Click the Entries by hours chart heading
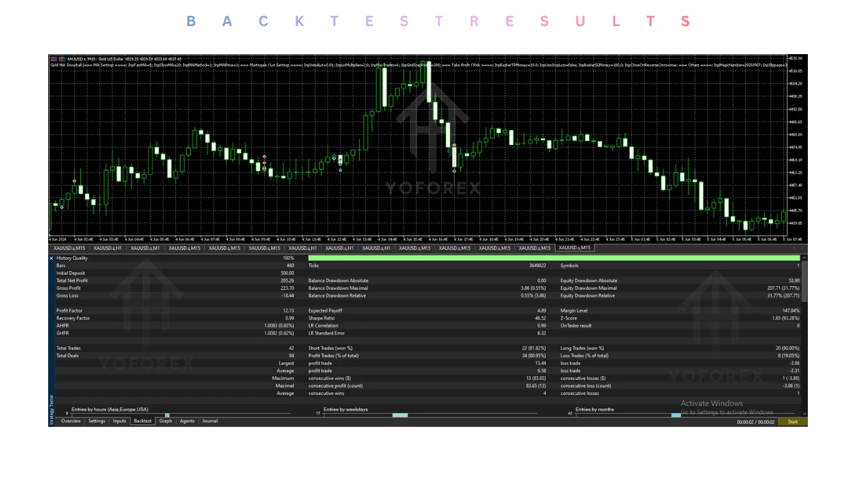 point(110,409)
